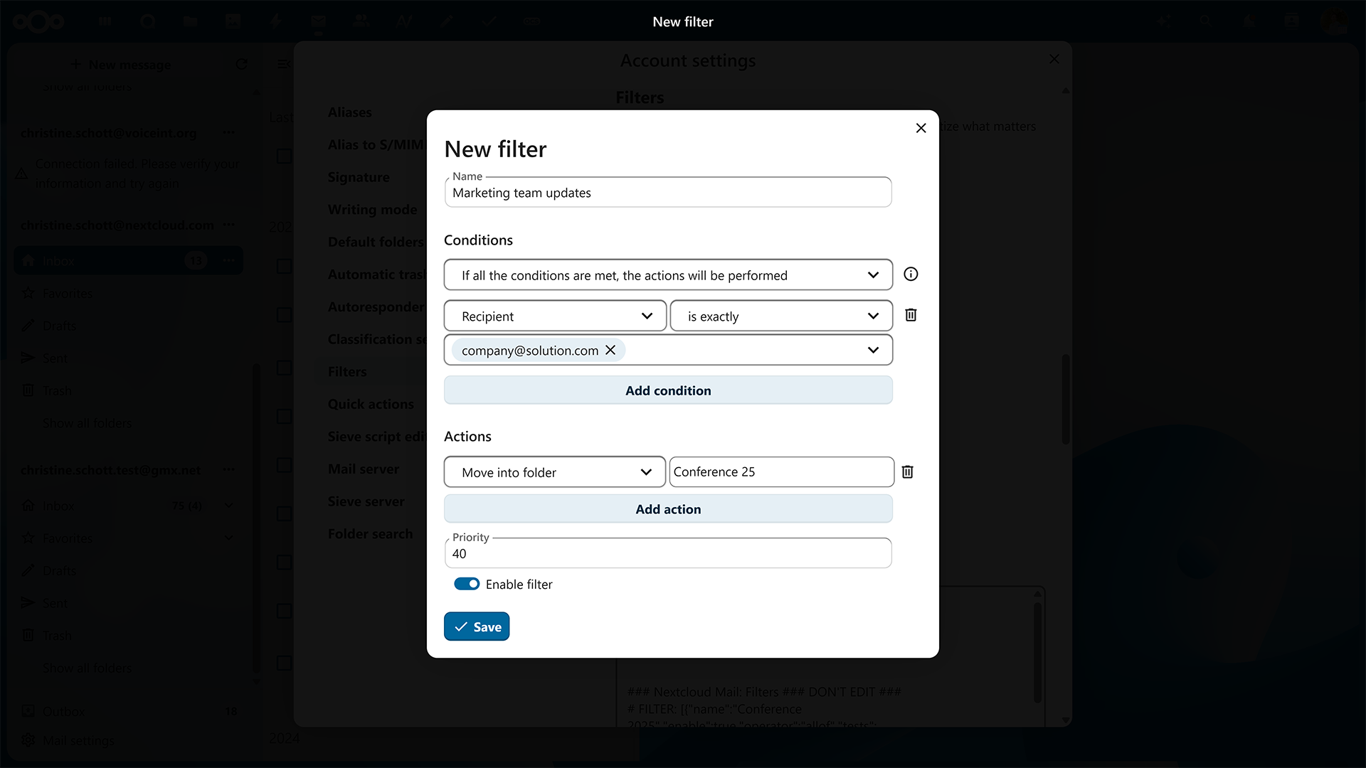Click the Priority input field
This screenshot has height=768, width=1366.
pos(667,554)
